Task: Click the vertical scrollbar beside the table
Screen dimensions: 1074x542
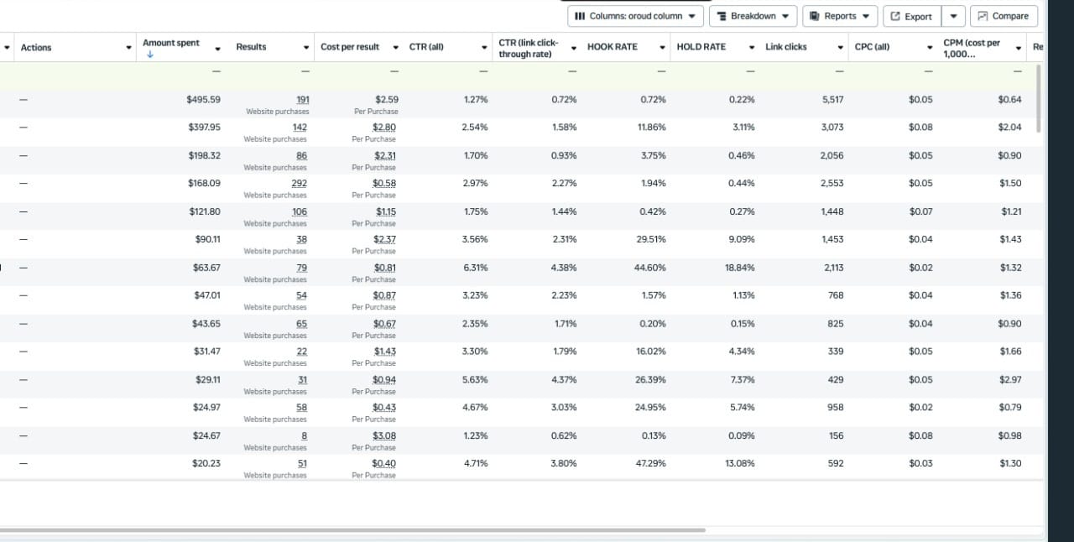Action: [1038, 98]
